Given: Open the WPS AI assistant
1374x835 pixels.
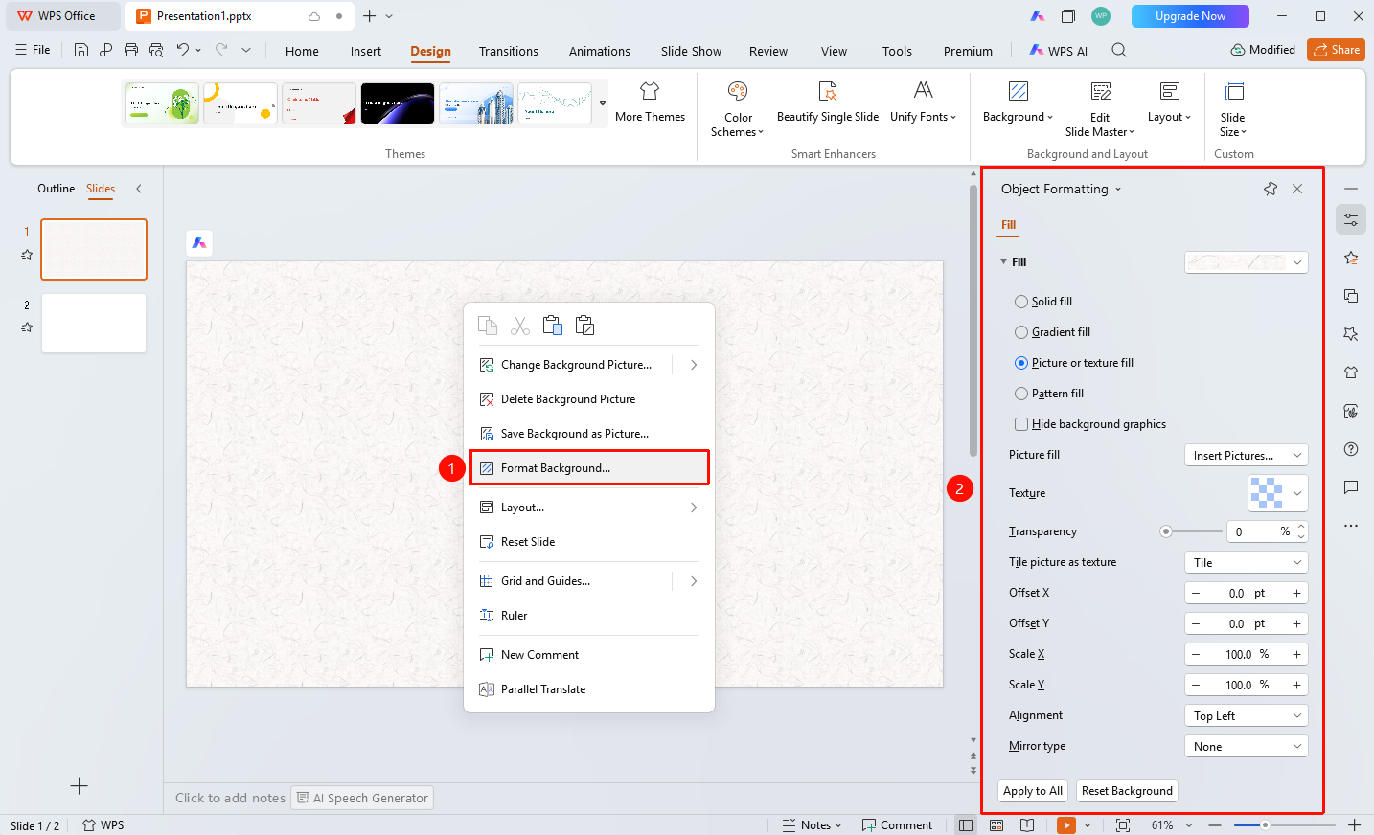Looking at the screenshot, I should 1059,51.
